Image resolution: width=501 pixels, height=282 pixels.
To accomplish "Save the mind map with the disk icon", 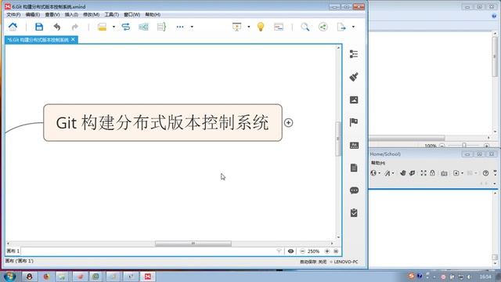I will click(x=39, y=27).
